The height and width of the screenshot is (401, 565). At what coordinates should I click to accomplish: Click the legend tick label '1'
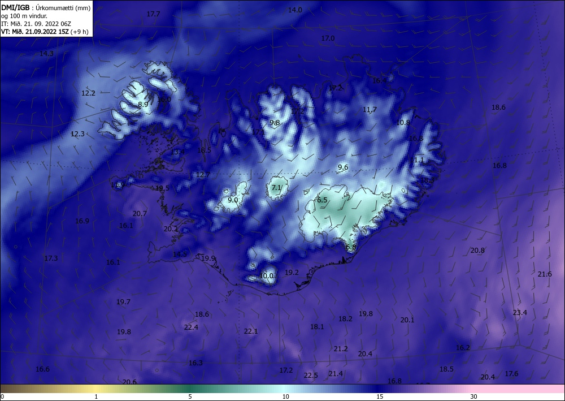96,396
